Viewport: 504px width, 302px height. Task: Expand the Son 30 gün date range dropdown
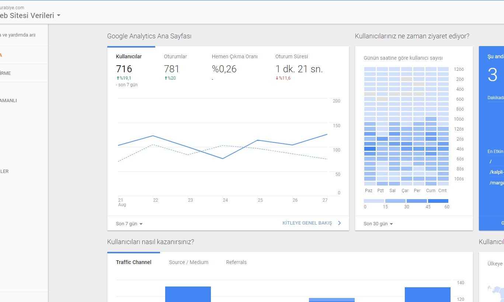coord(378,224)
